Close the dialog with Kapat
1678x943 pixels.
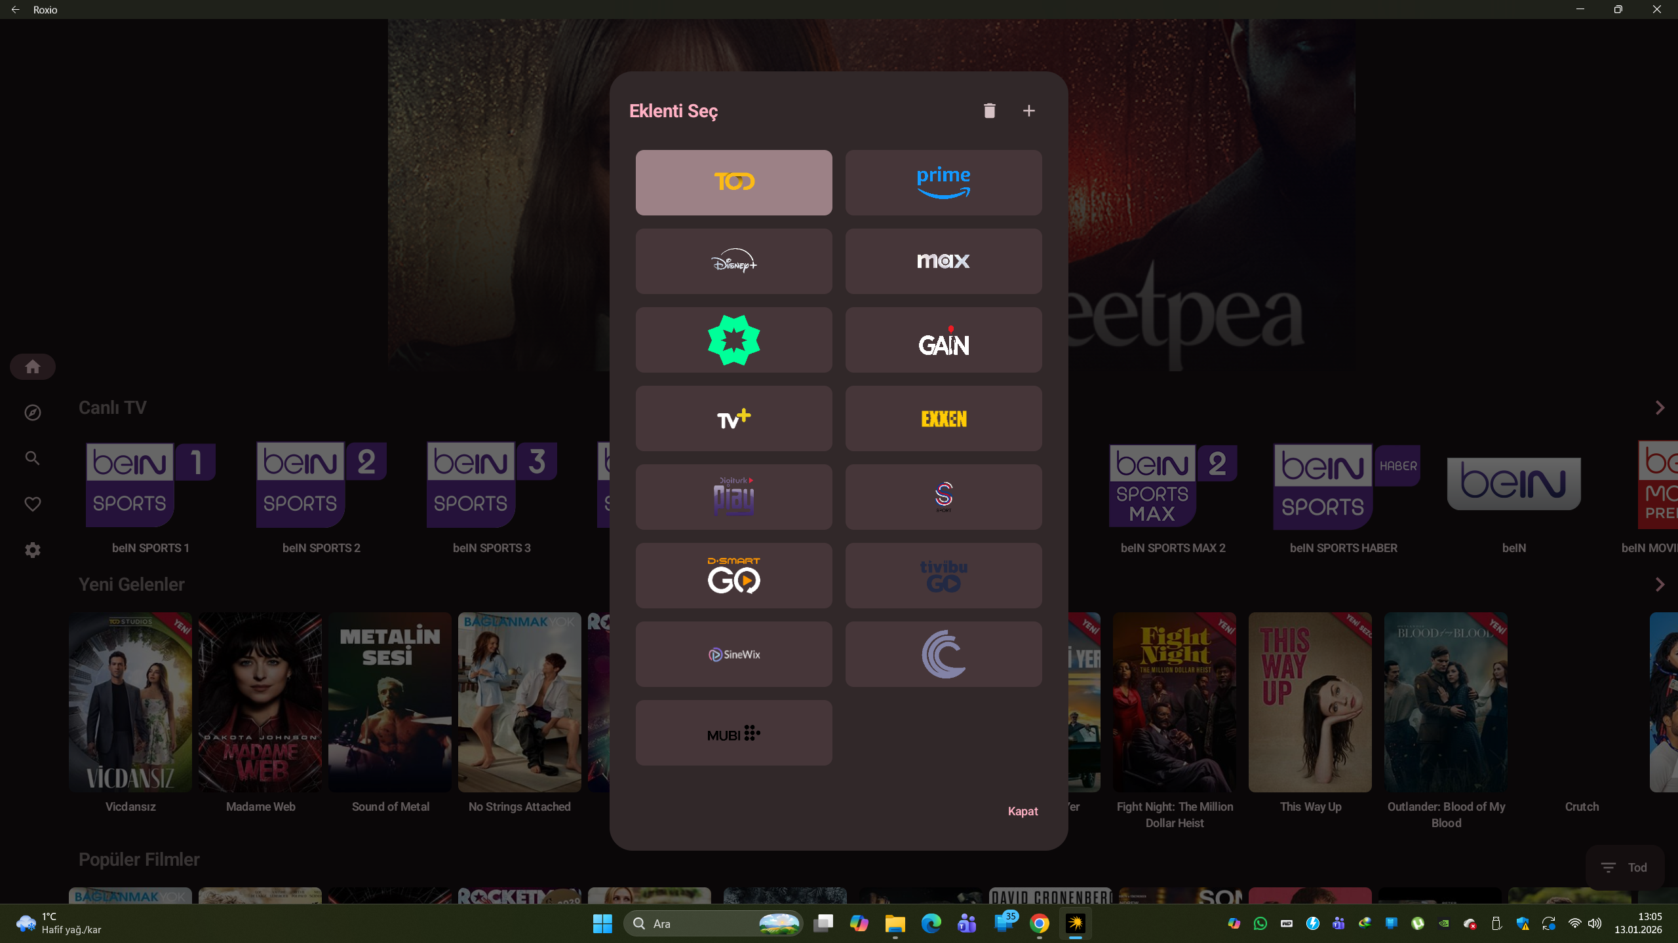click(x=1023, y=811)
